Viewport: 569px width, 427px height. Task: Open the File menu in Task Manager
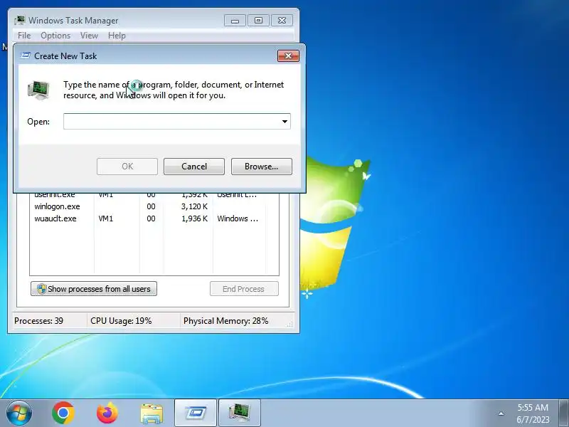pyautogui.click(x=24, y=36)
